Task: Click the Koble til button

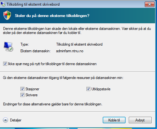Action: (114, 120)
